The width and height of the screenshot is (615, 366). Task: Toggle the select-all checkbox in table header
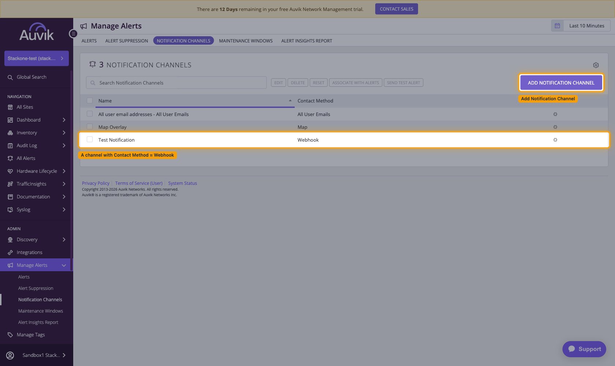tap(90, 101)
